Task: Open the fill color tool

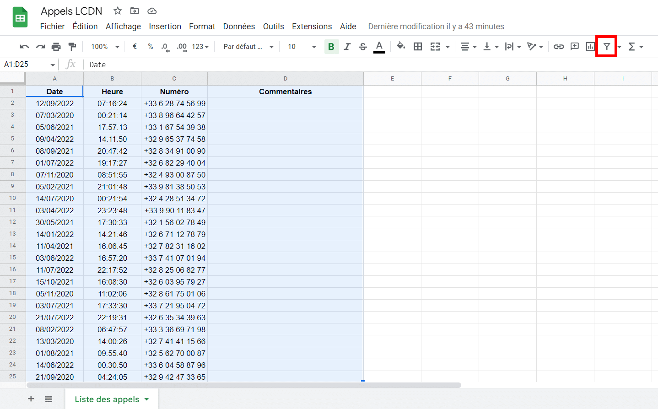Action: (x=401, y=46)
